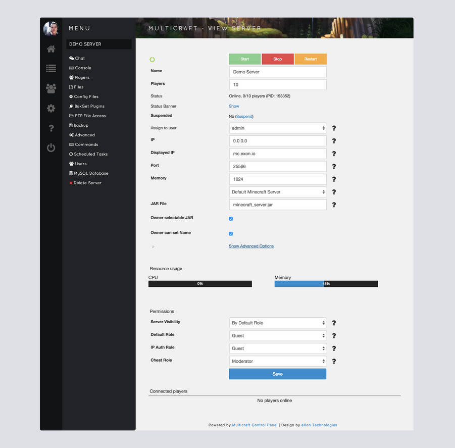This screenshot has width=455, height=448.
Task: Open Multicraft Control Panel footer link
Action: click(255, 425)
